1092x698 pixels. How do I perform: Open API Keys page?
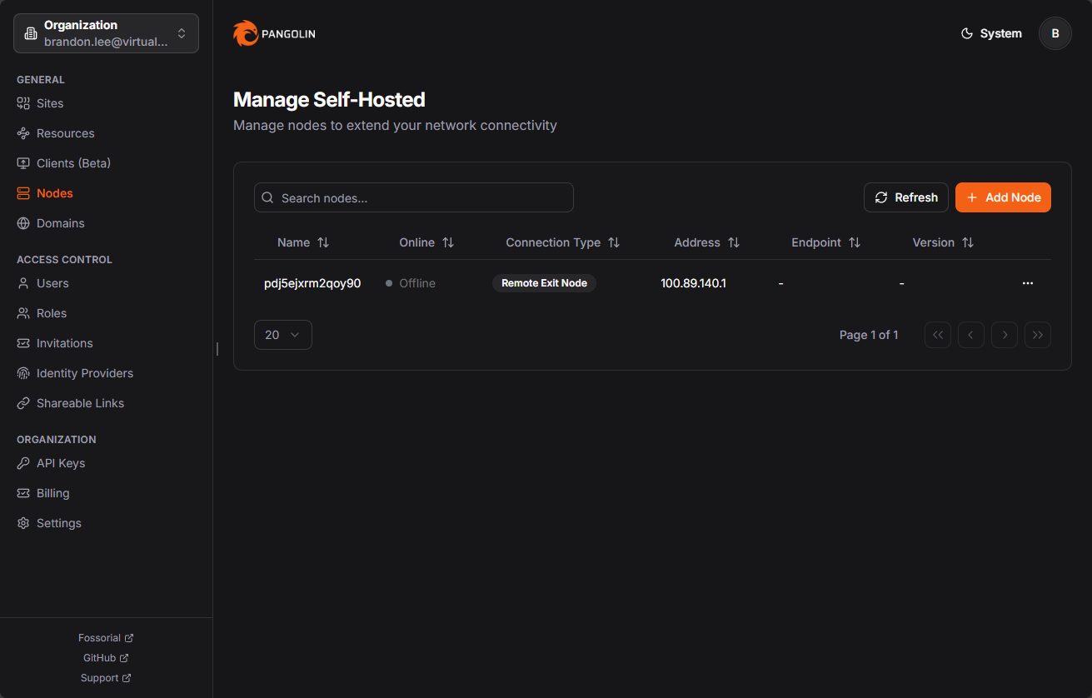coord(51,463)
